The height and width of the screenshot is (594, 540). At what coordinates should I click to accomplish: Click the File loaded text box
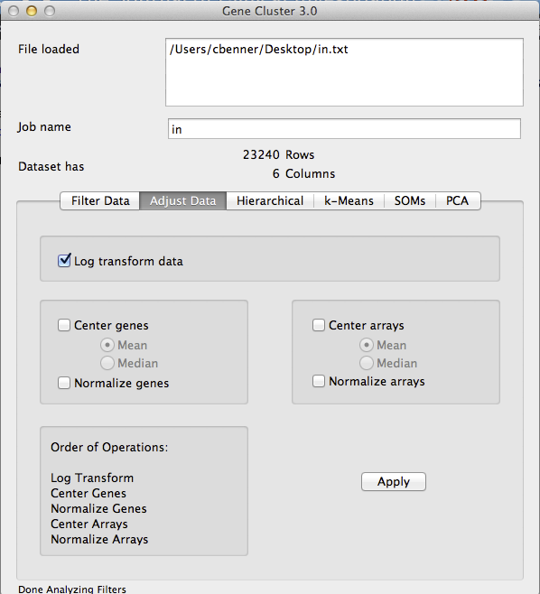(344, 72)
